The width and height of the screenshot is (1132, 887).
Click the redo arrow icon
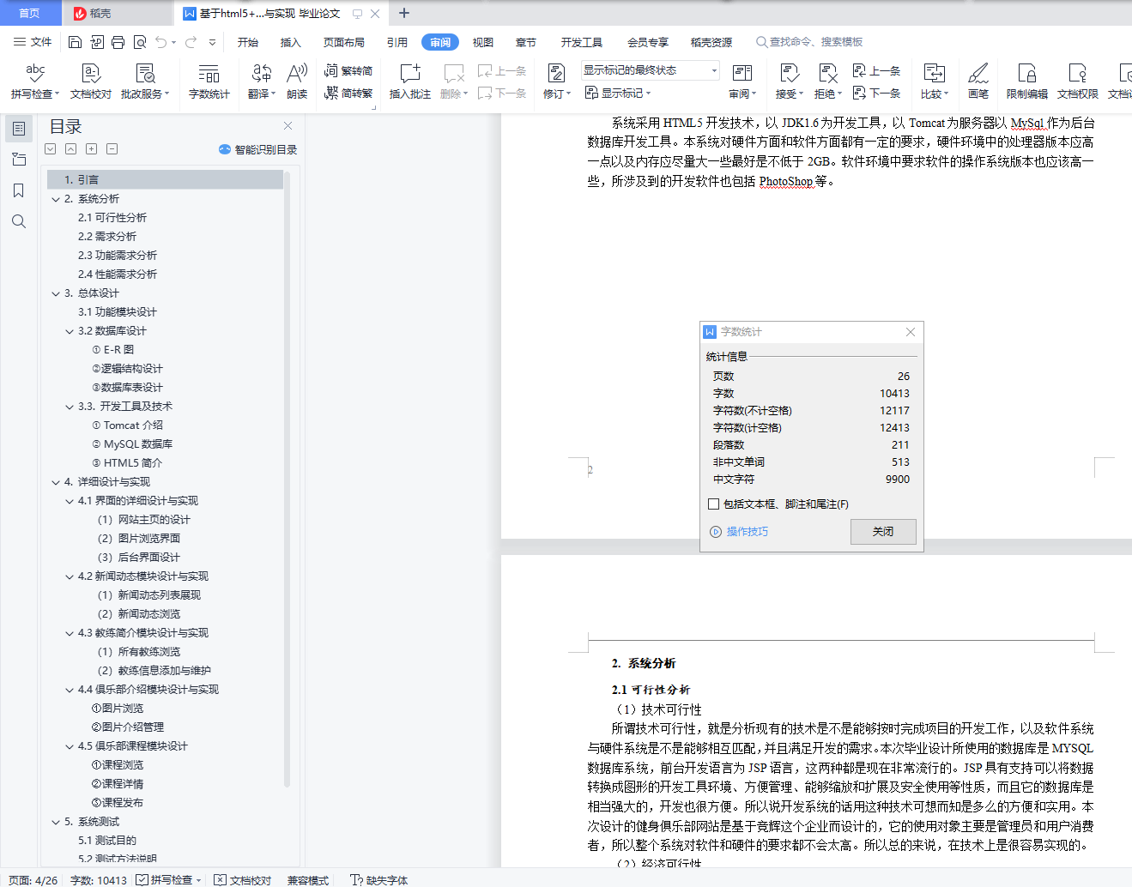pyautogui.click(x=191, y=42)
